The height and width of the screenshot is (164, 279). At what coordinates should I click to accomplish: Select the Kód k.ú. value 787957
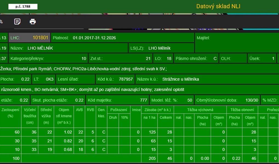click(126, 79)
